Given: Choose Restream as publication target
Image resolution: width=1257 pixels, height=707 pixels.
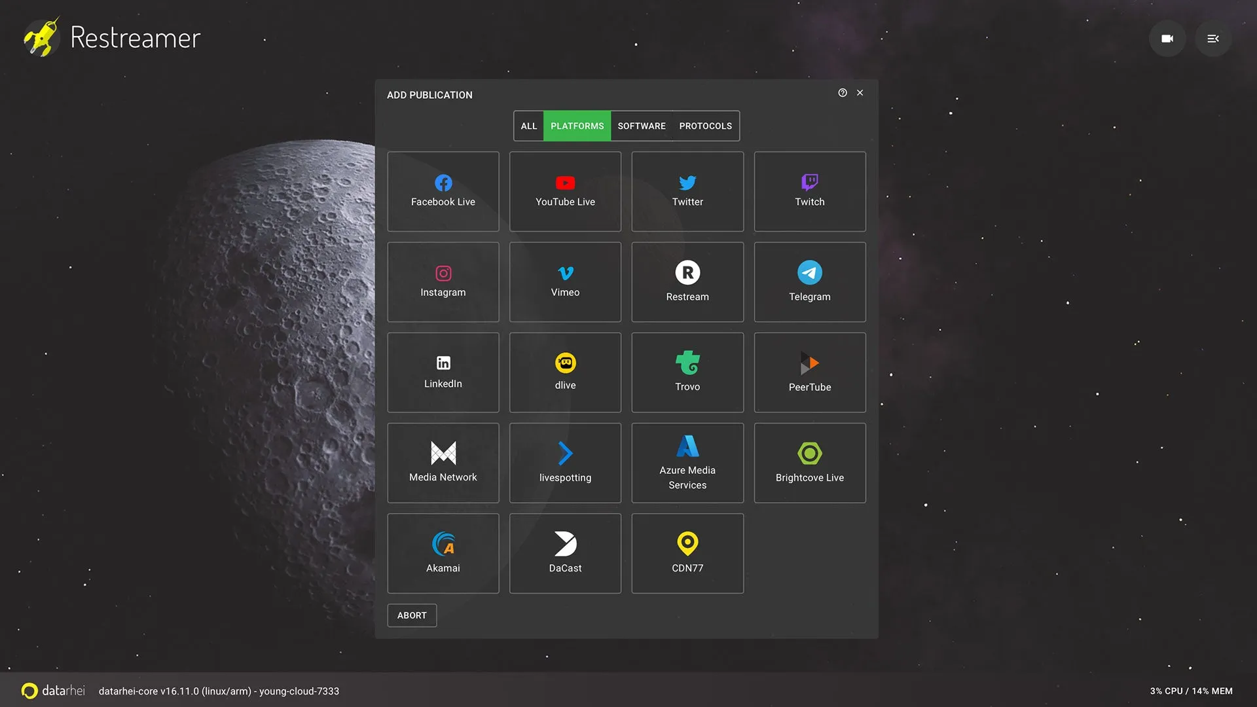Looking at the screenshot, I should click(687, 281).
